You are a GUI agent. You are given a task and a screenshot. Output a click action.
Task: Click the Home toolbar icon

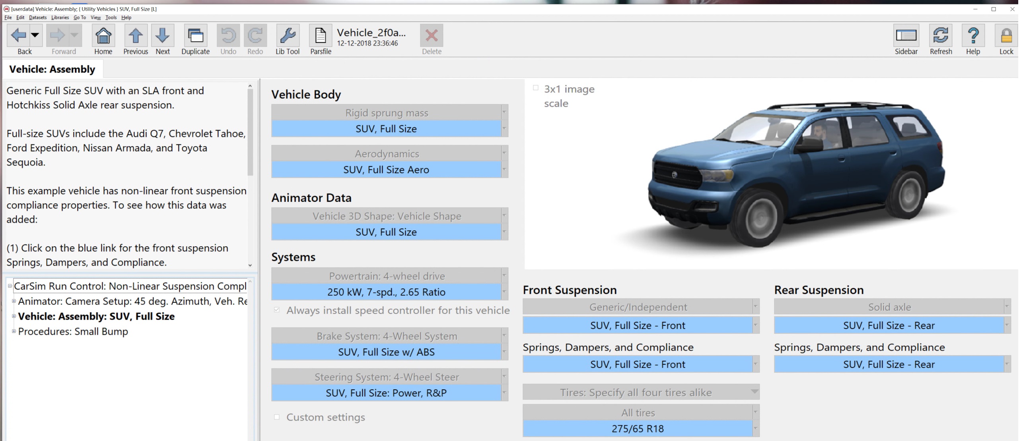click(x=103, y=36)
